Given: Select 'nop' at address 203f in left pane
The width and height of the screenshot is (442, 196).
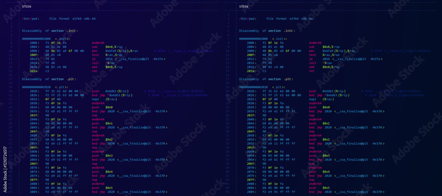Looking at the screenshot, I should pyautogui.click(x=95, y=115).
